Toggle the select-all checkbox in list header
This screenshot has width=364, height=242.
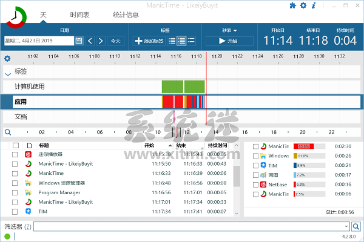tap(16, 145)
